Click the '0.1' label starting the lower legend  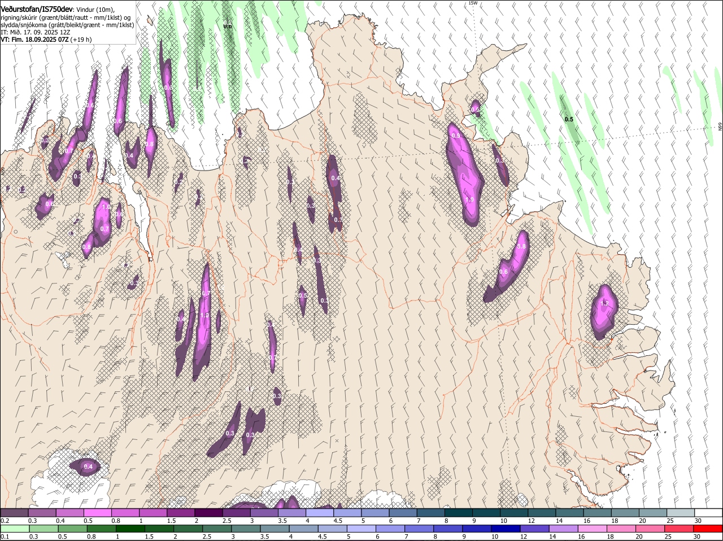coord(5,537)
